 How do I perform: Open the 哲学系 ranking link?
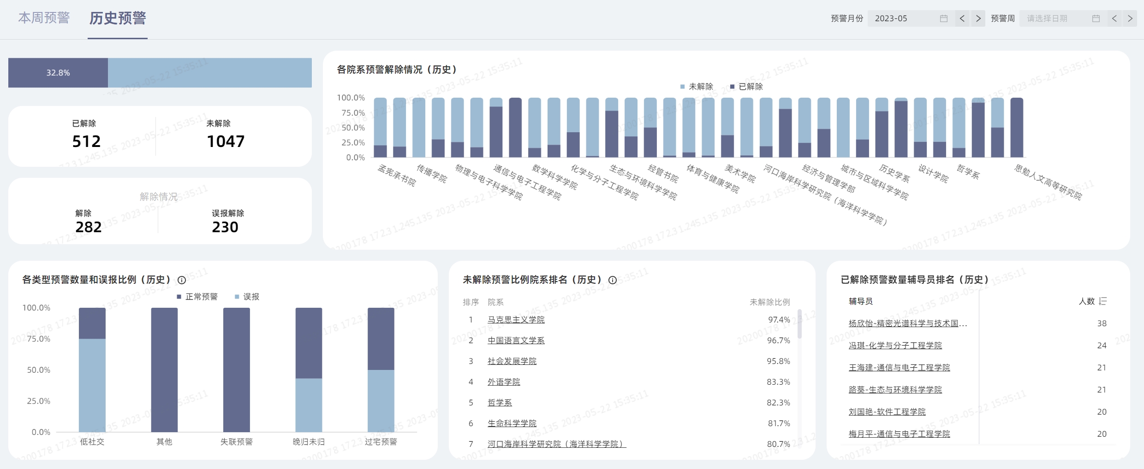500,403
